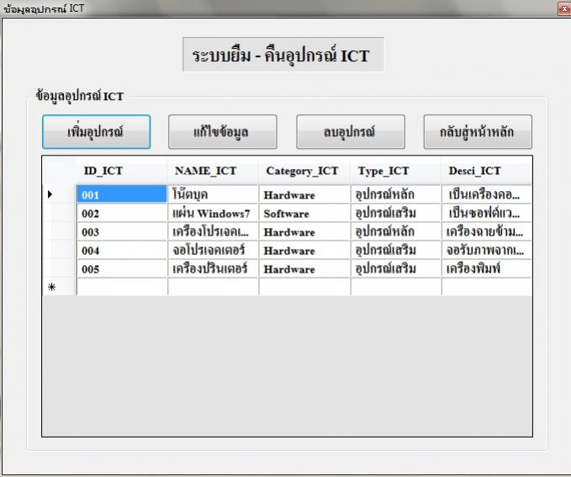Click empty NAME_ICT cell in new row

(x=213, y=287)
